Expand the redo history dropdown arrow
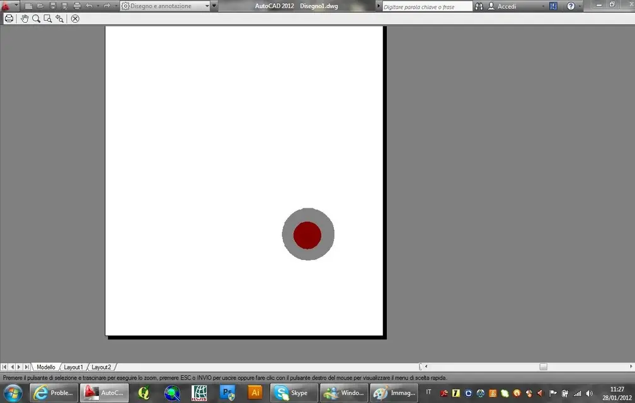This screenshot has width=635, height=403. [x=115, y=6]
